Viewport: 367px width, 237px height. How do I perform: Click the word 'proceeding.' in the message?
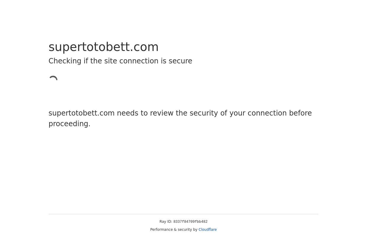tap(70, 124)
